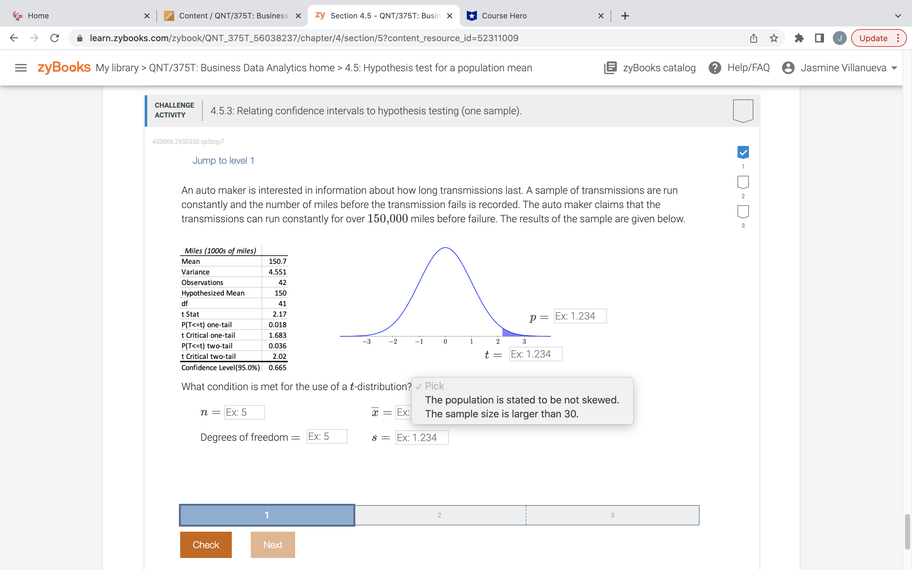912x570 pixels.
Task: Click the share icon in the address bar
Action: coord(753,38)
